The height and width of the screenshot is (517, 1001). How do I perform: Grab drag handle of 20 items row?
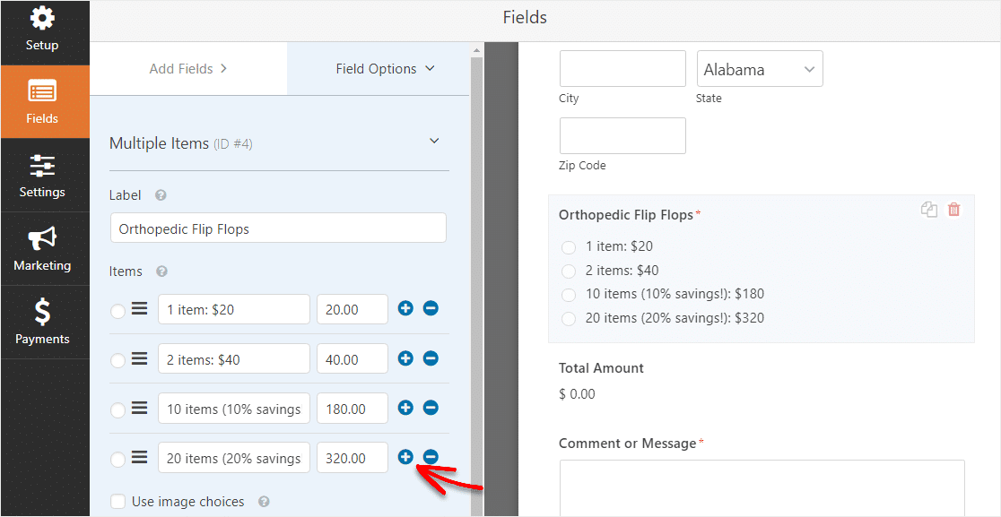140,457
